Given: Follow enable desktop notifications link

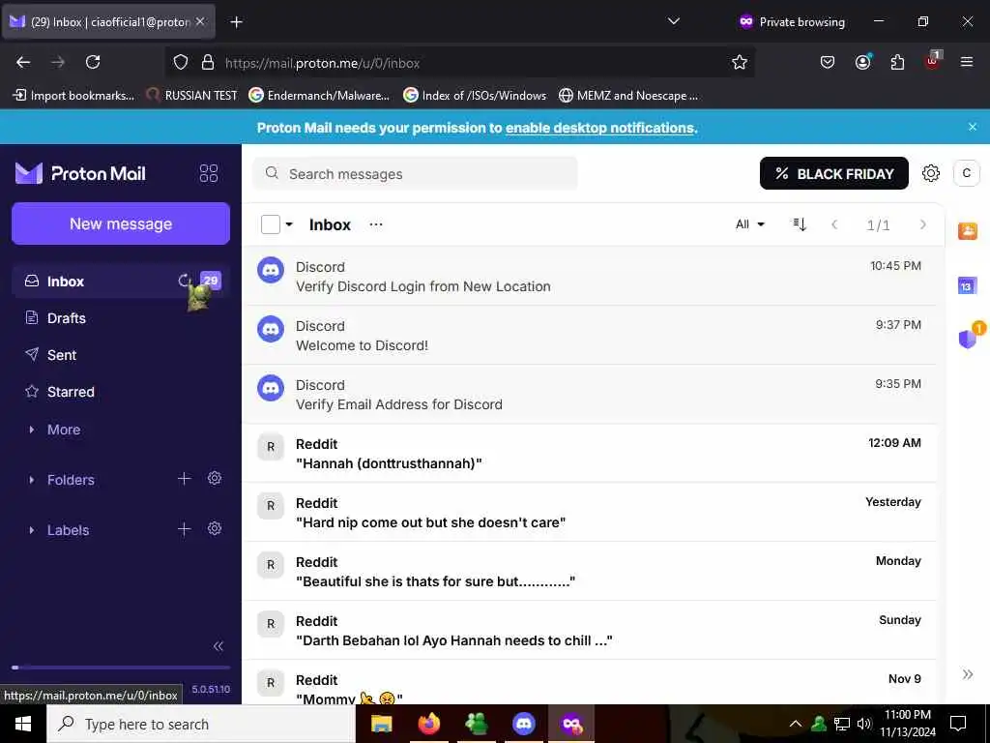Looking at the screenshot, I should (599, 127).
